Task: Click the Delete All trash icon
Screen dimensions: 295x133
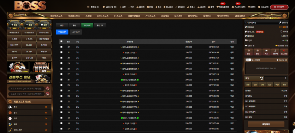Action: point(277,60)
